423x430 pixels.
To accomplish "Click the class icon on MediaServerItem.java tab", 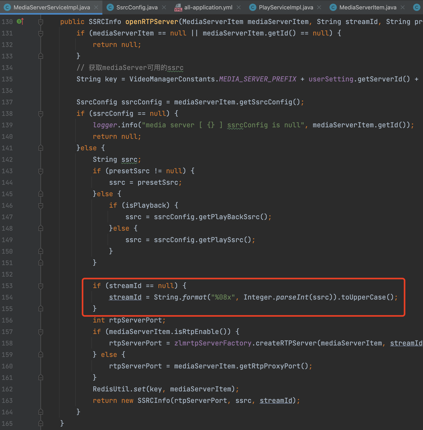I will coord(333,7).
